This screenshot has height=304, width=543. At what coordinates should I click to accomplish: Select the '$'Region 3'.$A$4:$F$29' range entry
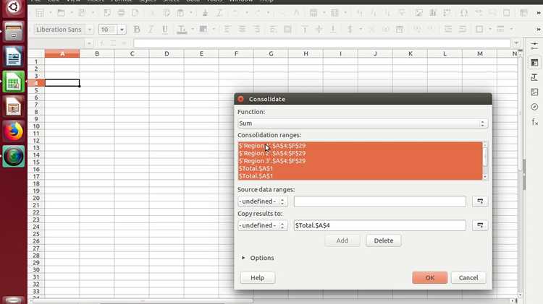point(360,161)
